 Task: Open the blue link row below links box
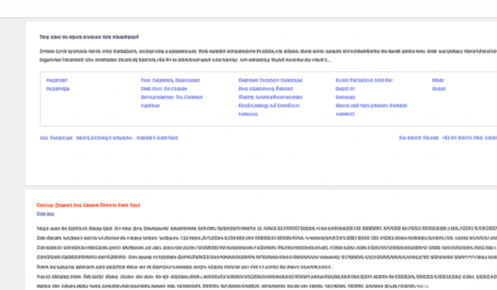point(109,138)
